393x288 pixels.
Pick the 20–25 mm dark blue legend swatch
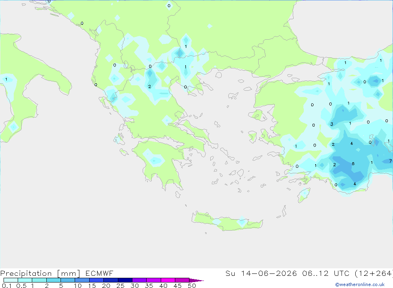point(110,280)
